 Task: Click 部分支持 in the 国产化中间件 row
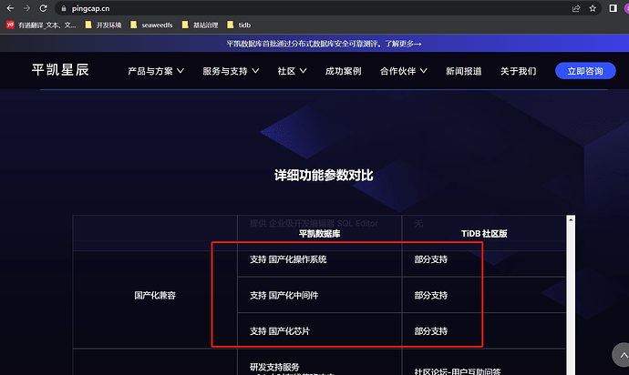(431, 295)
